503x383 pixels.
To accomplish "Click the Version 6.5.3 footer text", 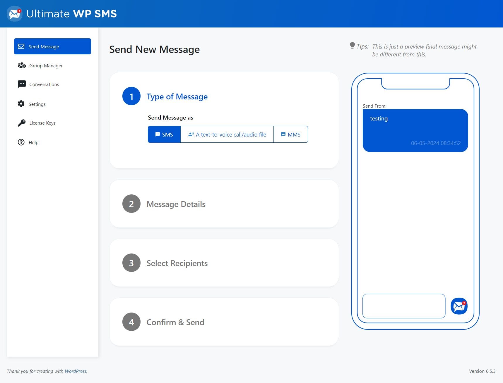I will 482,371.
